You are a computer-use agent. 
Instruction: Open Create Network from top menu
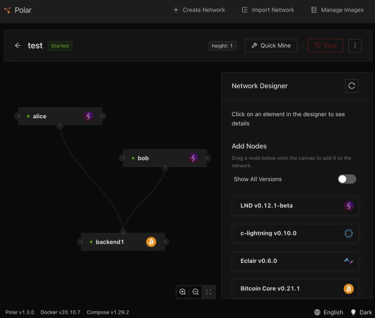pos(199,10)
